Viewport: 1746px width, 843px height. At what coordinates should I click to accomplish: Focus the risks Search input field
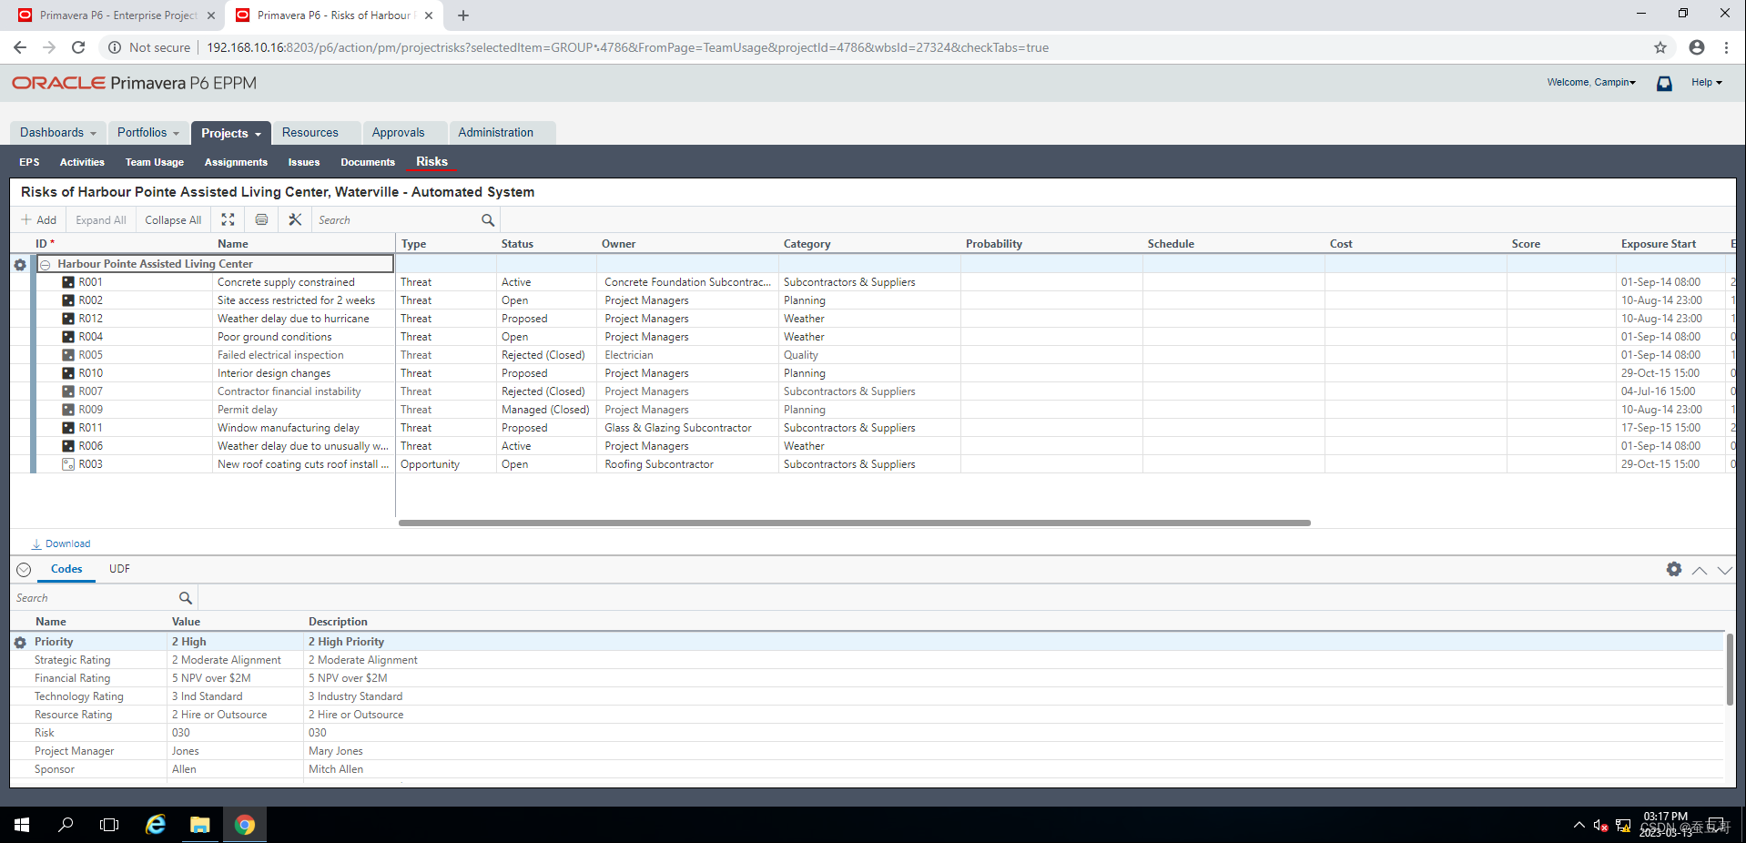point(397,220)
